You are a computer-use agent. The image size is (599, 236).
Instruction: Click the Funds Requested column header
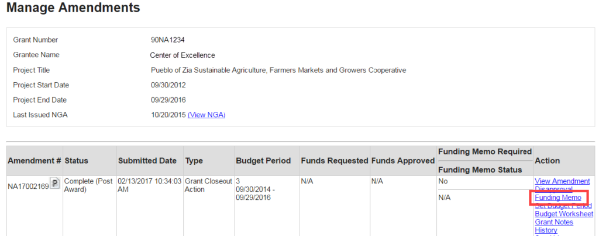tap(334, 161)
